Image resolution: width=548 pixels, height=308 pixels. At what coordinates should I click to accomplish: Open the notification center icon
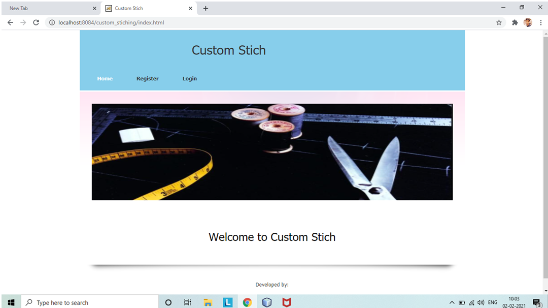click(x=537, y=302)
